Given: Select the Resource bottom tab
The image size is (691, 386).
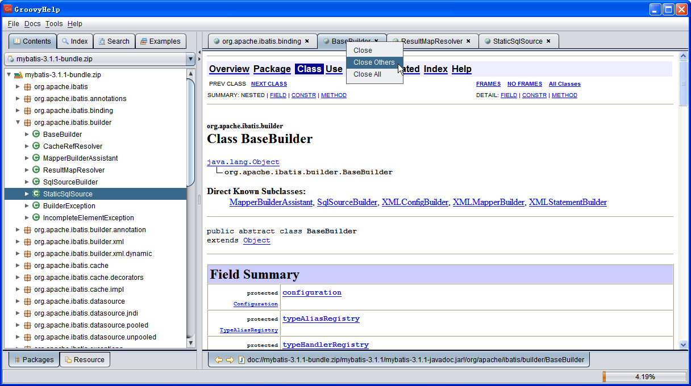Looking at the screenshot, I should pyautogui.click(x=85, y=359).
